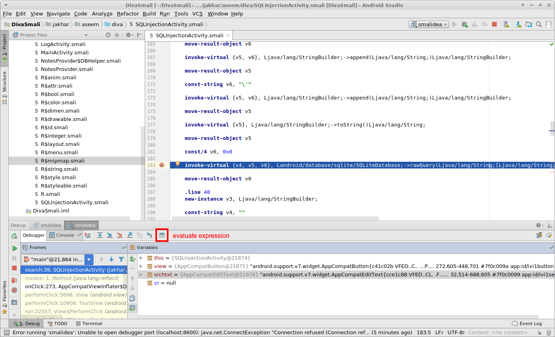Open Search Everywhere with the magnifier icon
This screenshot has width=555, height=337.
pyautogui.click(x=539, y=24)
